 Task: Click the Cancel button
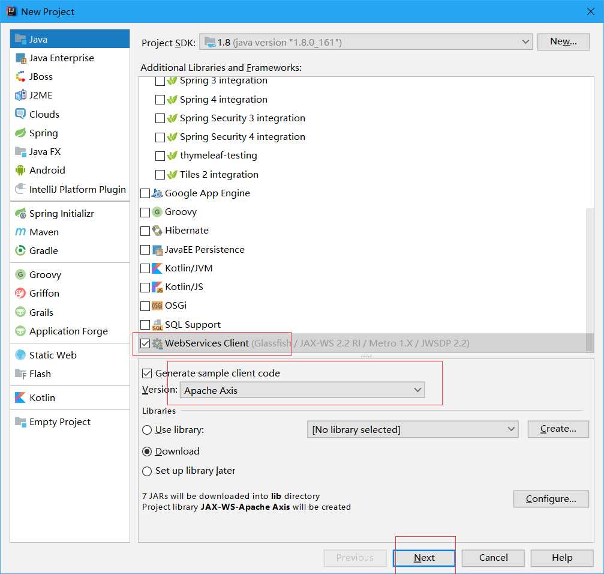point(493,558)
